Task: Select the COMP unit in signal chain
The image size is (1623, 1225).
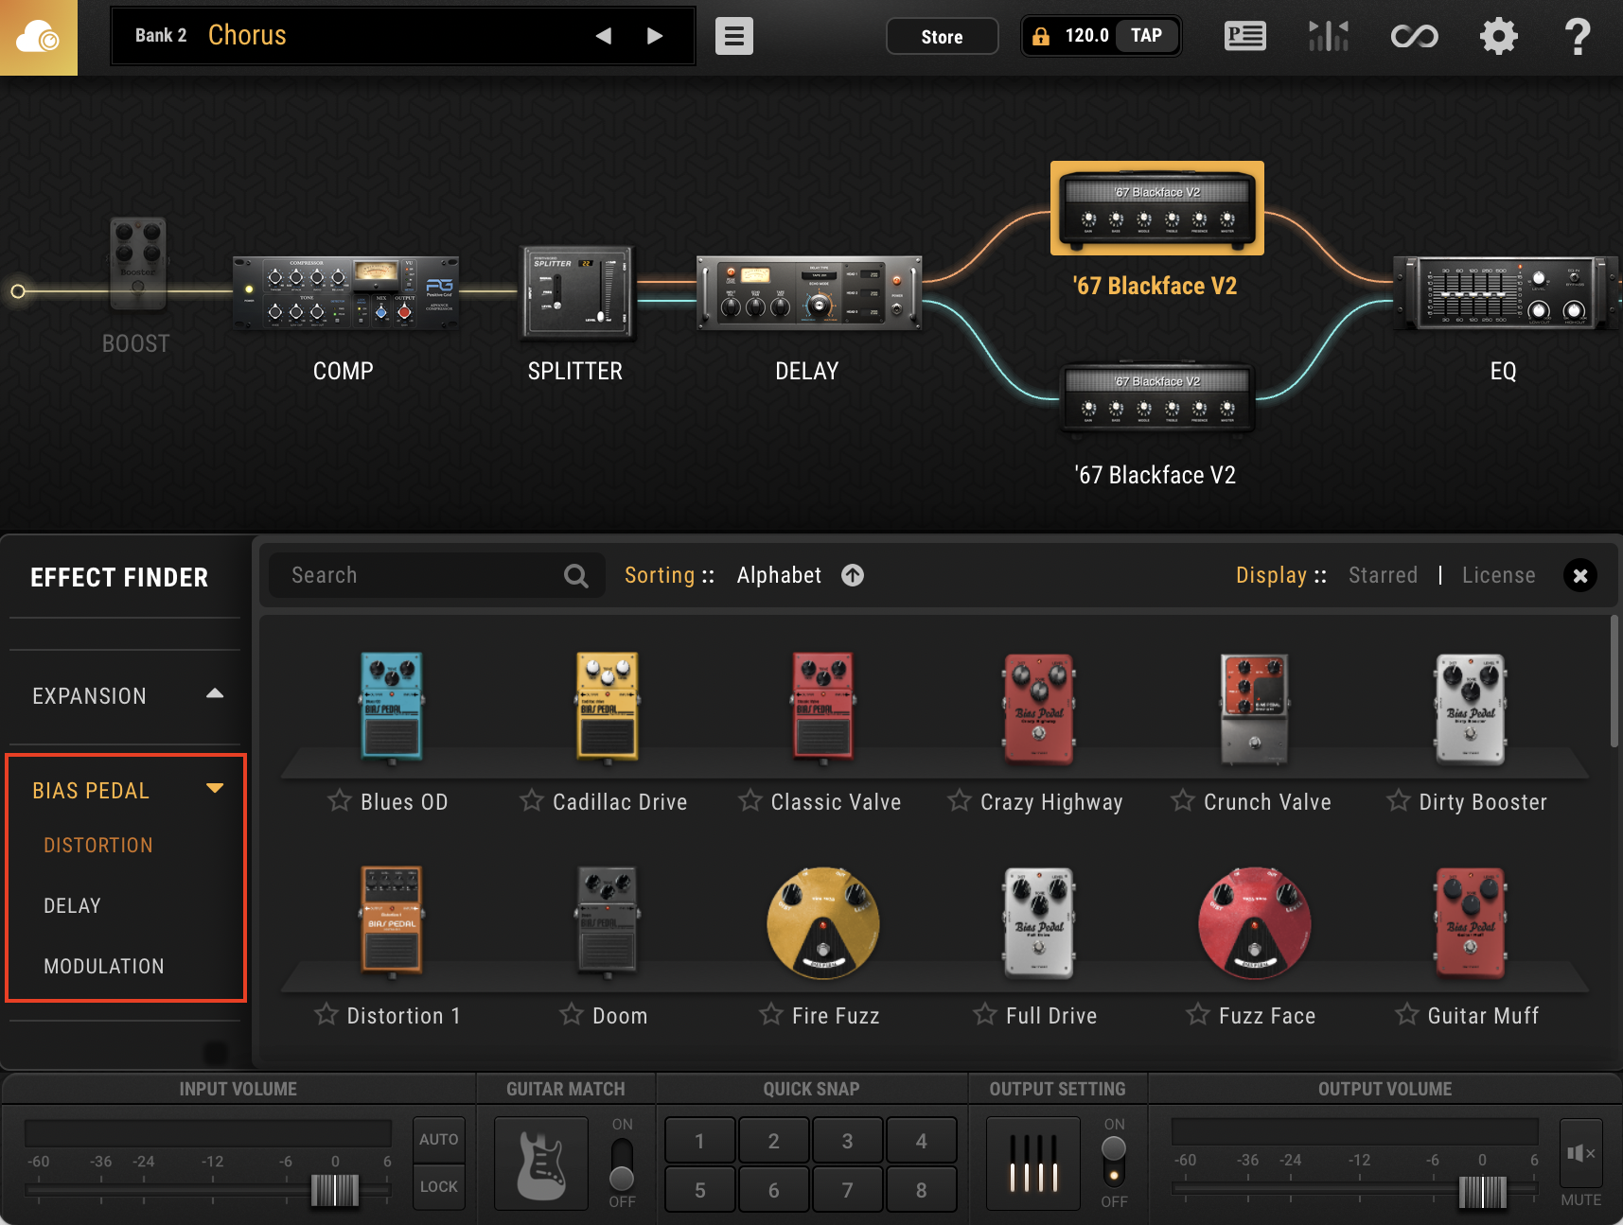Action: (x=346, y=293)
